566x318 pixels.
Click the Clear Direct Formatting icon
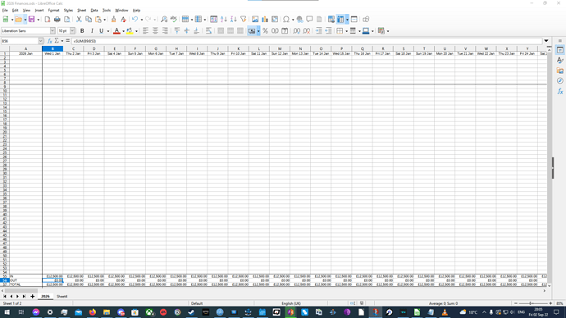pos(123,19)
